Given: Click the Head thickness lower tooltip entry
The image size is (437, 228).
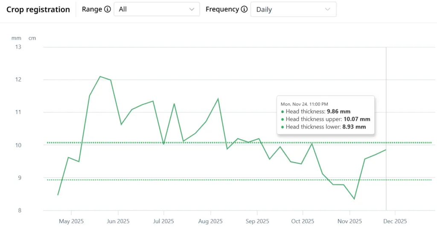Looking at the screenshot, I should coord(323,127).
